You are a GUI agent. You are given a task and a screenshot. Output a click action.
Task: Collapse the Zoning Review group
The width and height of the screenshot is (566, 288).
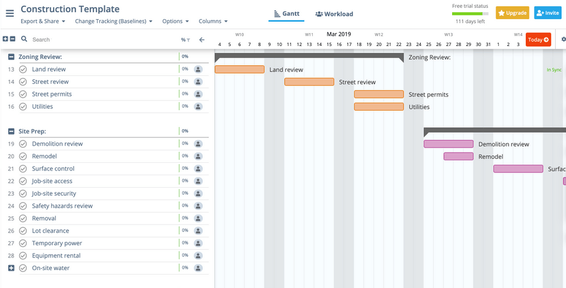click(11, 57)
